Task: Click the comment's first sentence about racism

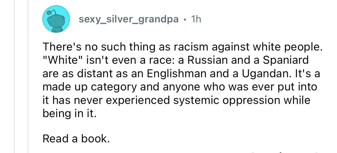Action: [x=181, y=47]
